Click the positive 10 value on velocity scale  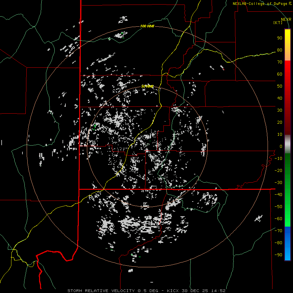280,134
